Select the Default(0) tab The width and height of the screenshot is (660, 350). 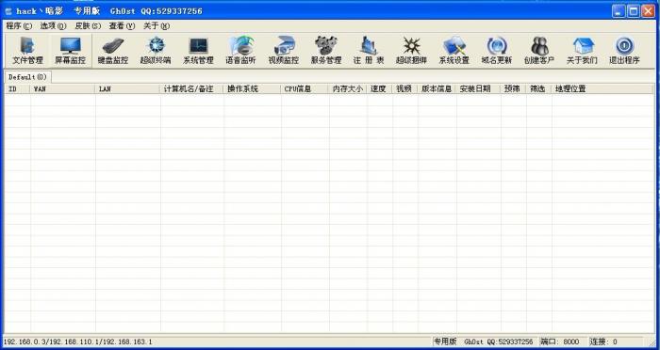tap(27, 77)
